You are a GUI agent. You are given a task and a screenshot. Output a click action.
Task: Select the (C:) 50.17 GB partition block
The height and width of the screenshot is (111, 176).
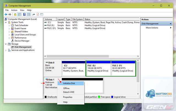point(73,68)
